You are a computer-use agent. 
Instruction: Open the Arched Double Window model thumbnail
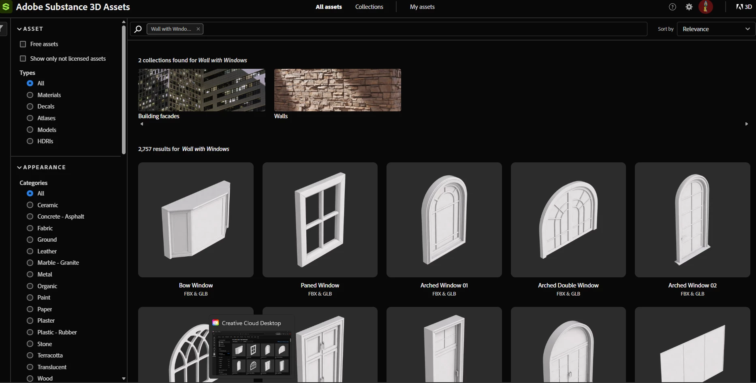point(568,220)
